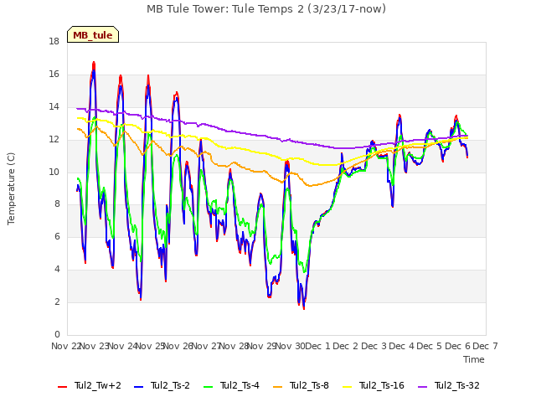Click the orange Tul2_Ts-8 legend swatch
The image size is (536, 402).
tap(277, 387)
